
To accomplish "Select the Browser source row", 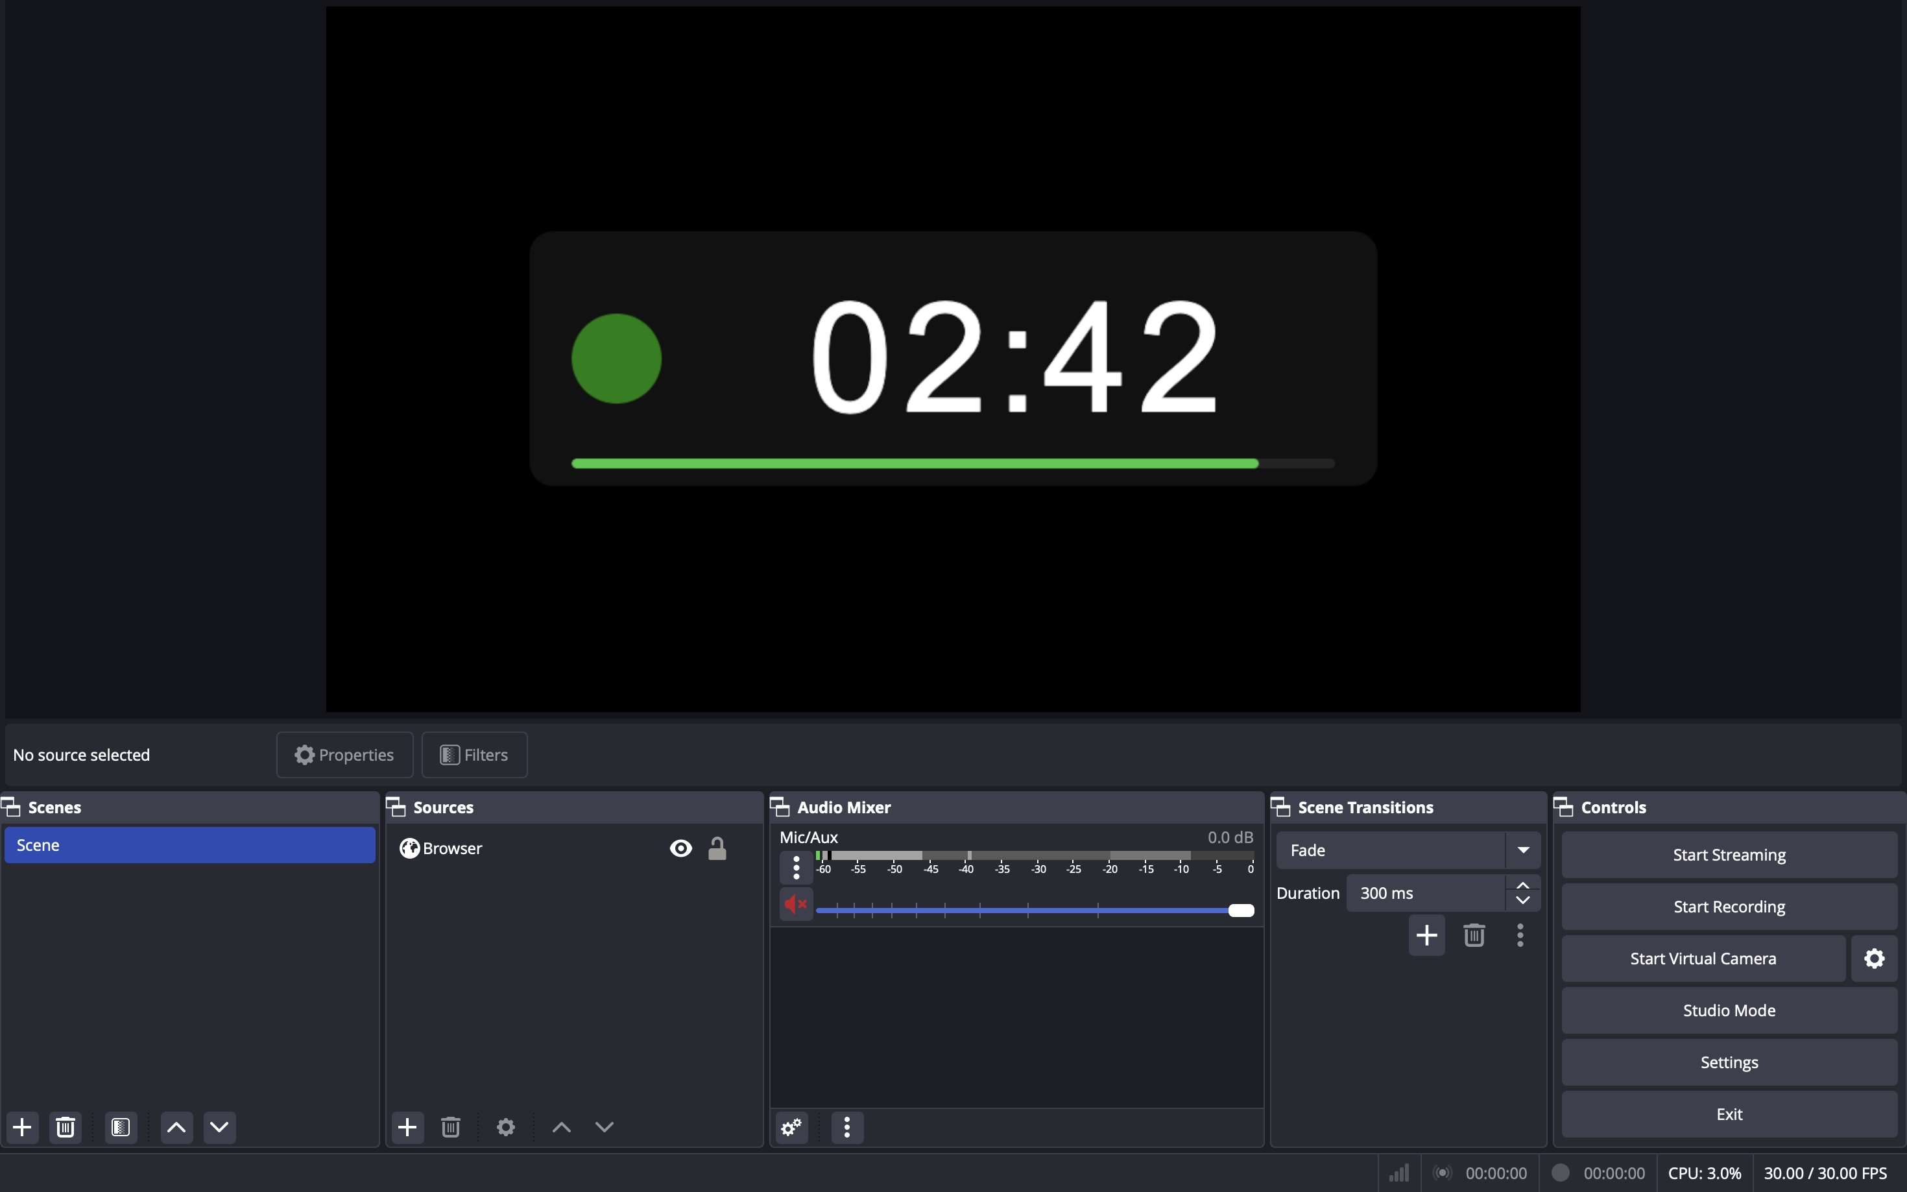I will pos(573,848).
